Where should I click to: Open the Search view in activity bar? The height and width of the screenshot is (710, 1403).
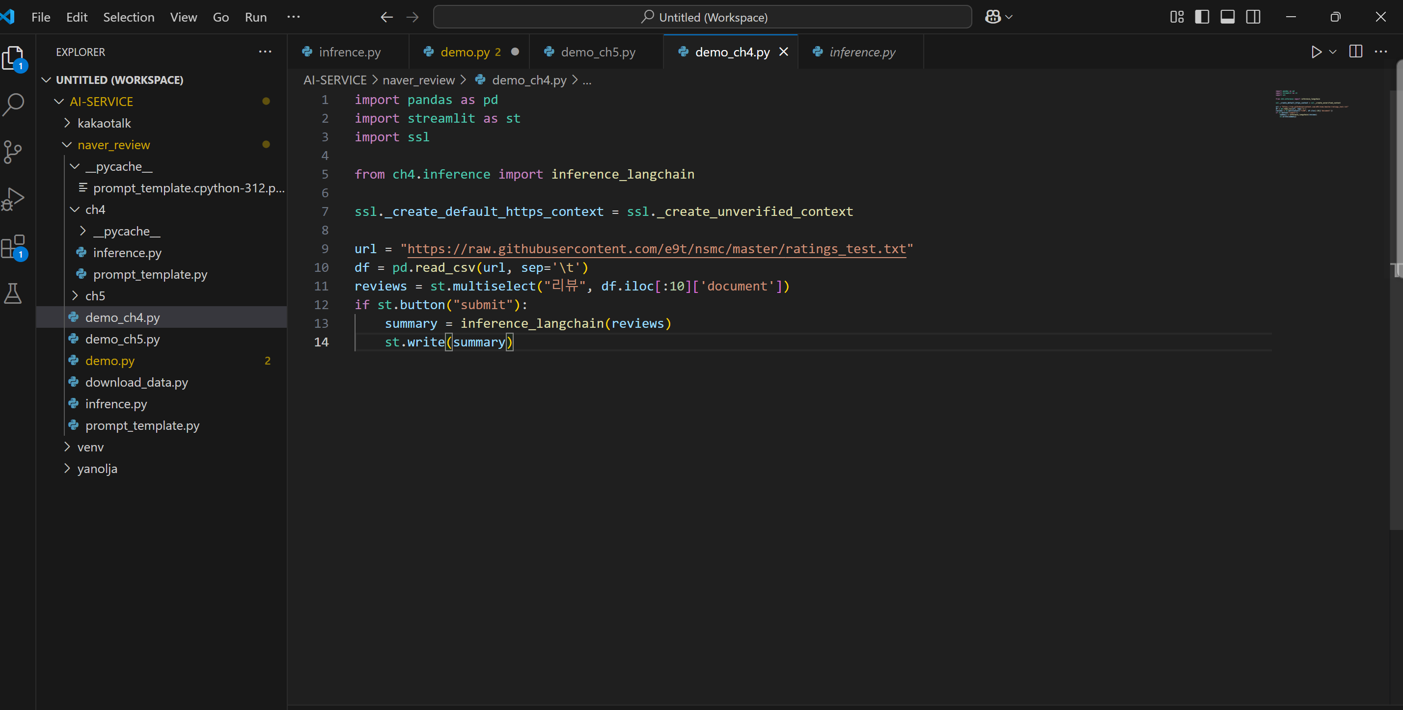(14, 104)
